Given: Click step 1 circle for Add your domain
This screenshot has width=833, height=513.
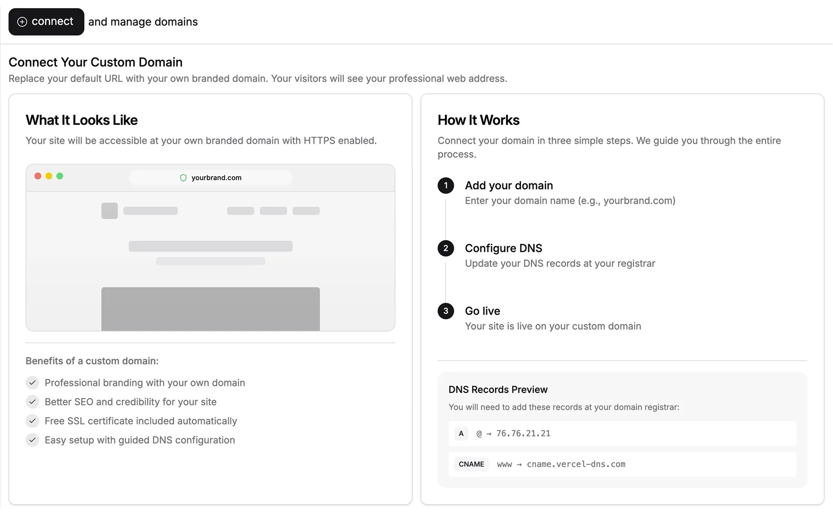Looking at the screenshot, I should (x=446, y=186).
